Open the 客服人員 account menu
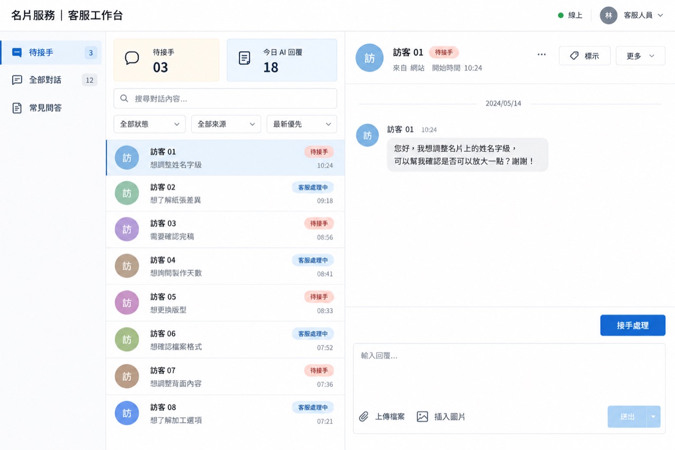675x450 pixels. [x=643, y=15]
